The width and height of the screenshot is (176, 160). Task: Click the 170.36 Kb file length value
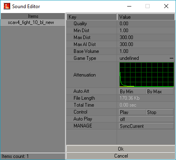tap(130, 98)
